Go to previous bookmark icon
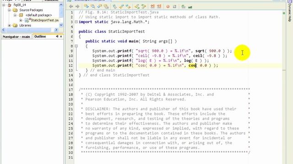293x164 pixels. click(128, 6)
